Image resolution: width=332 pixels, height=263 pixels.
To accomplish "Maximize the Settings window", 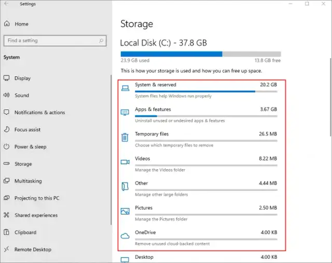I will point(307,4).
